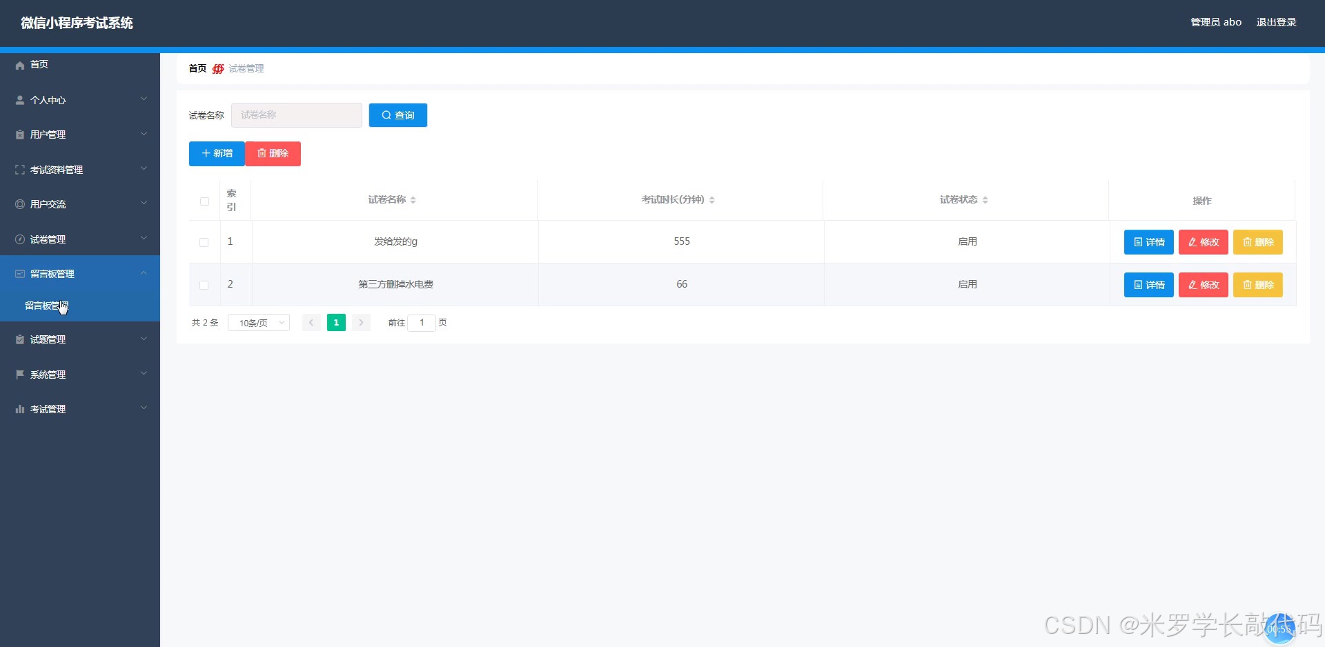Viewport: 1325px width, 647px height.
Task: Open 详情 for row 发给发的g
Action: point(1149,242)
